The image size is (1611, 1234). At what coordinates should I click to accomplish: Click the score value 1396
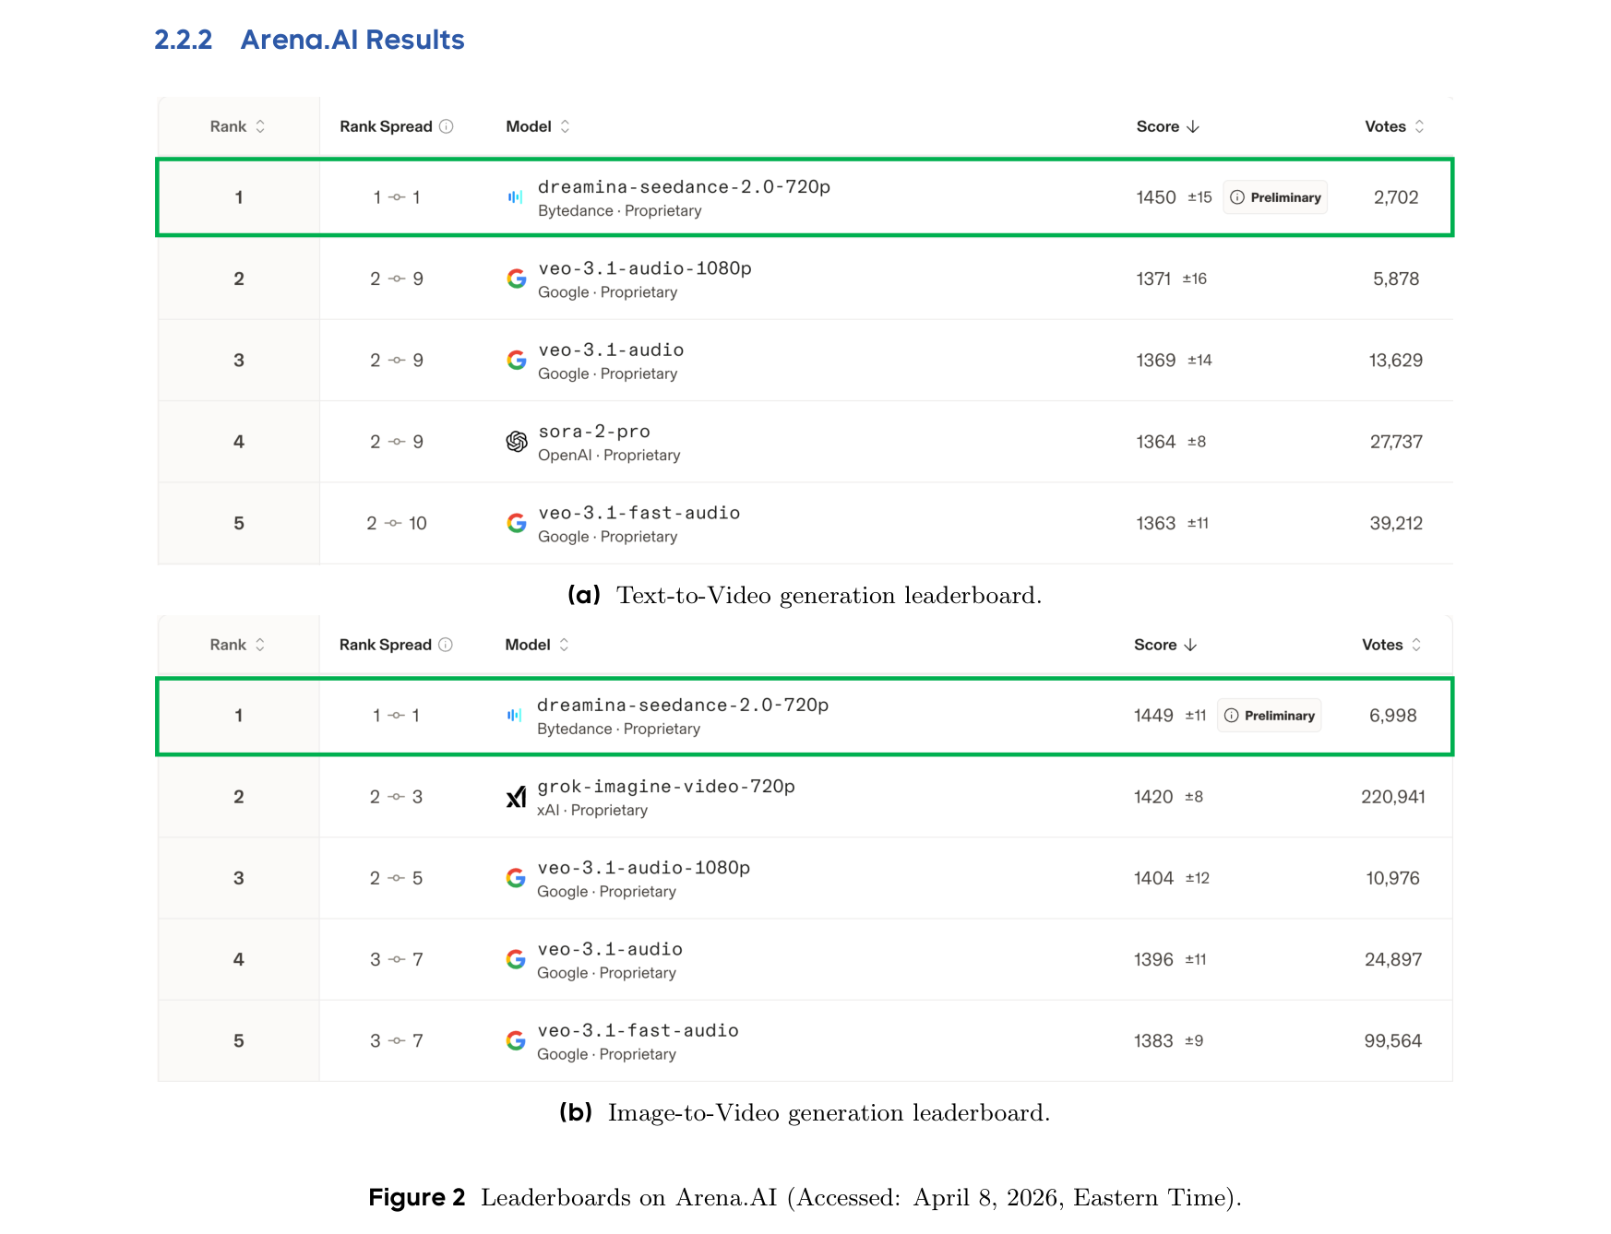1153,959
